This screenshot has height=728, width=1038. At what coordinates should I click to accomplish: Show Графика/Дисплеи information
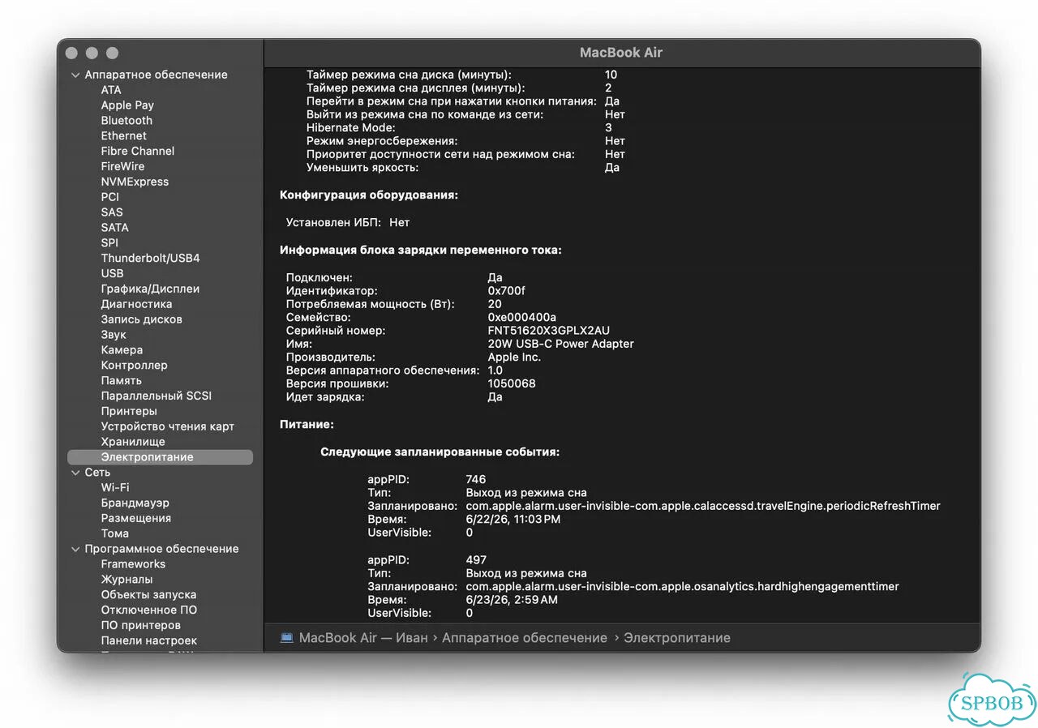(150, 289)
